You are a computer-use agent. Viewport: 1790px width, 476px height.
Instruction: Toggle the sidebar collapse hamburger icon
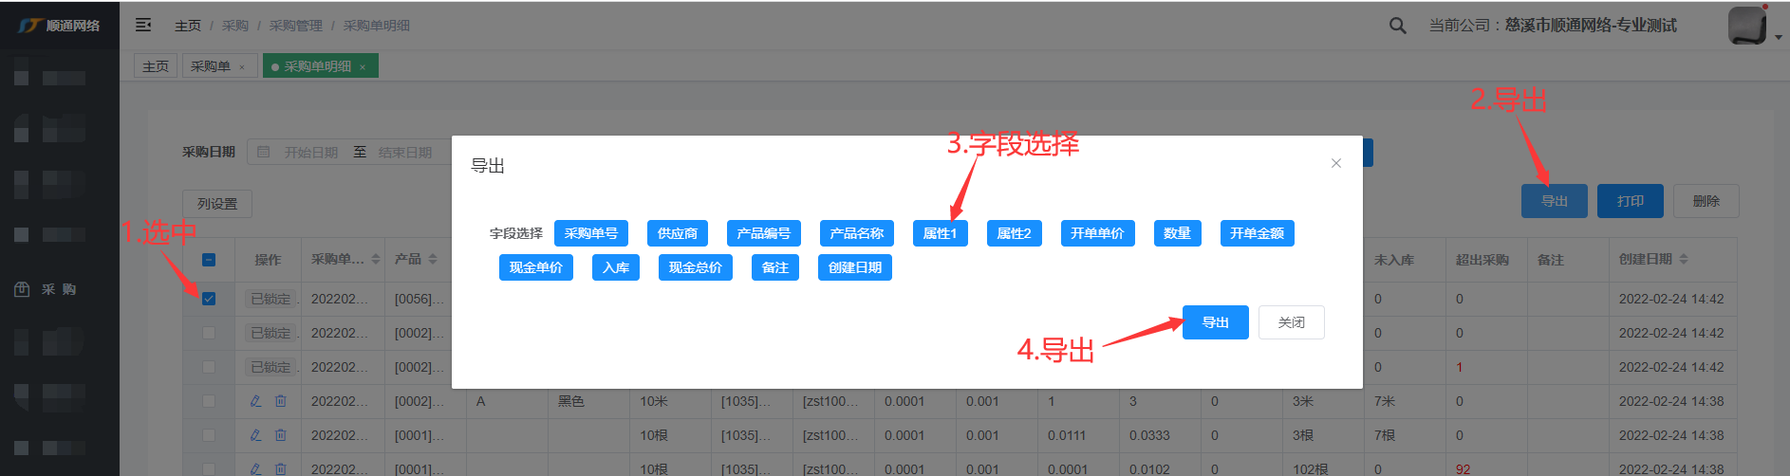pyautogui.click(x=143, y=26)
